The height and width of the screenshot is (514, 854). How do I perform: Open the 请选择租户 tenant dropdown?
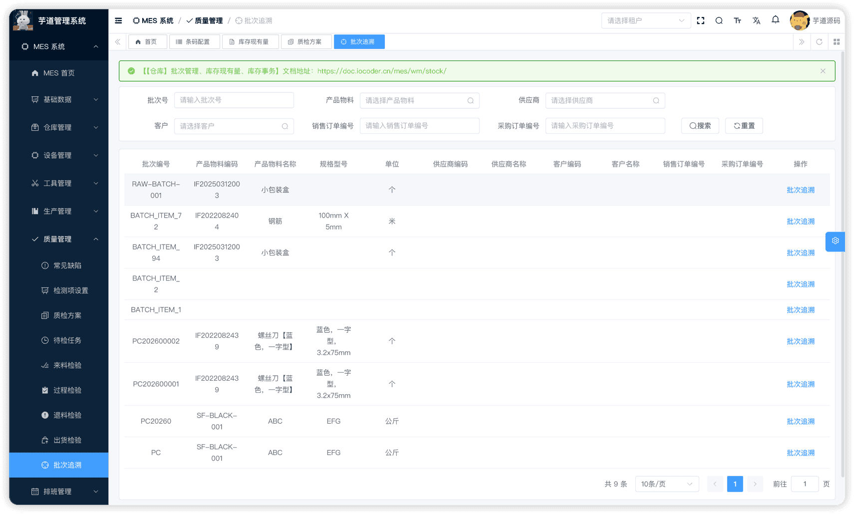pos(645,20)
